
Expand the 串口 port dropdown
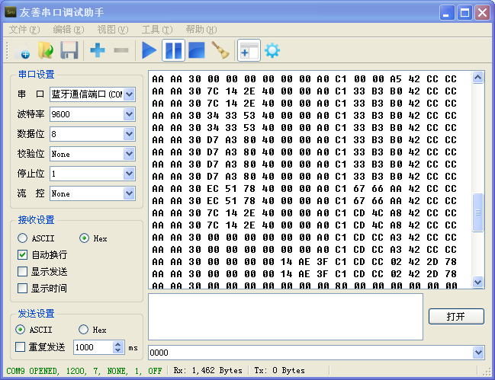pyautogui.click(x=129, y=94)
